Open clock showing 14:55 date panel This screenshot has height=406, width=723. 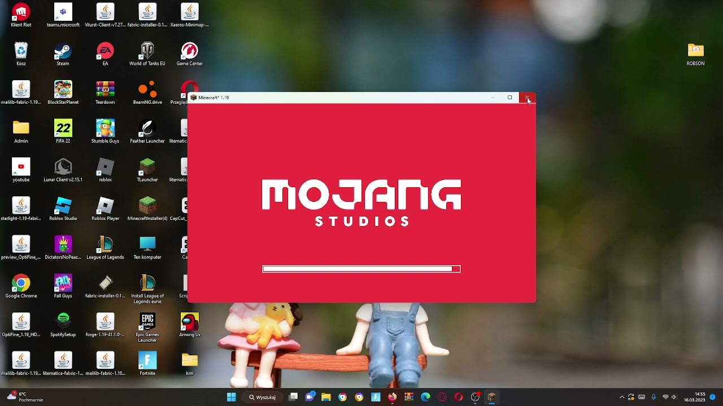point(695,397)
